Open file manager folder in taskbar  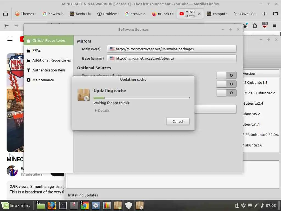pyautogui.click(x=41, y=206)
